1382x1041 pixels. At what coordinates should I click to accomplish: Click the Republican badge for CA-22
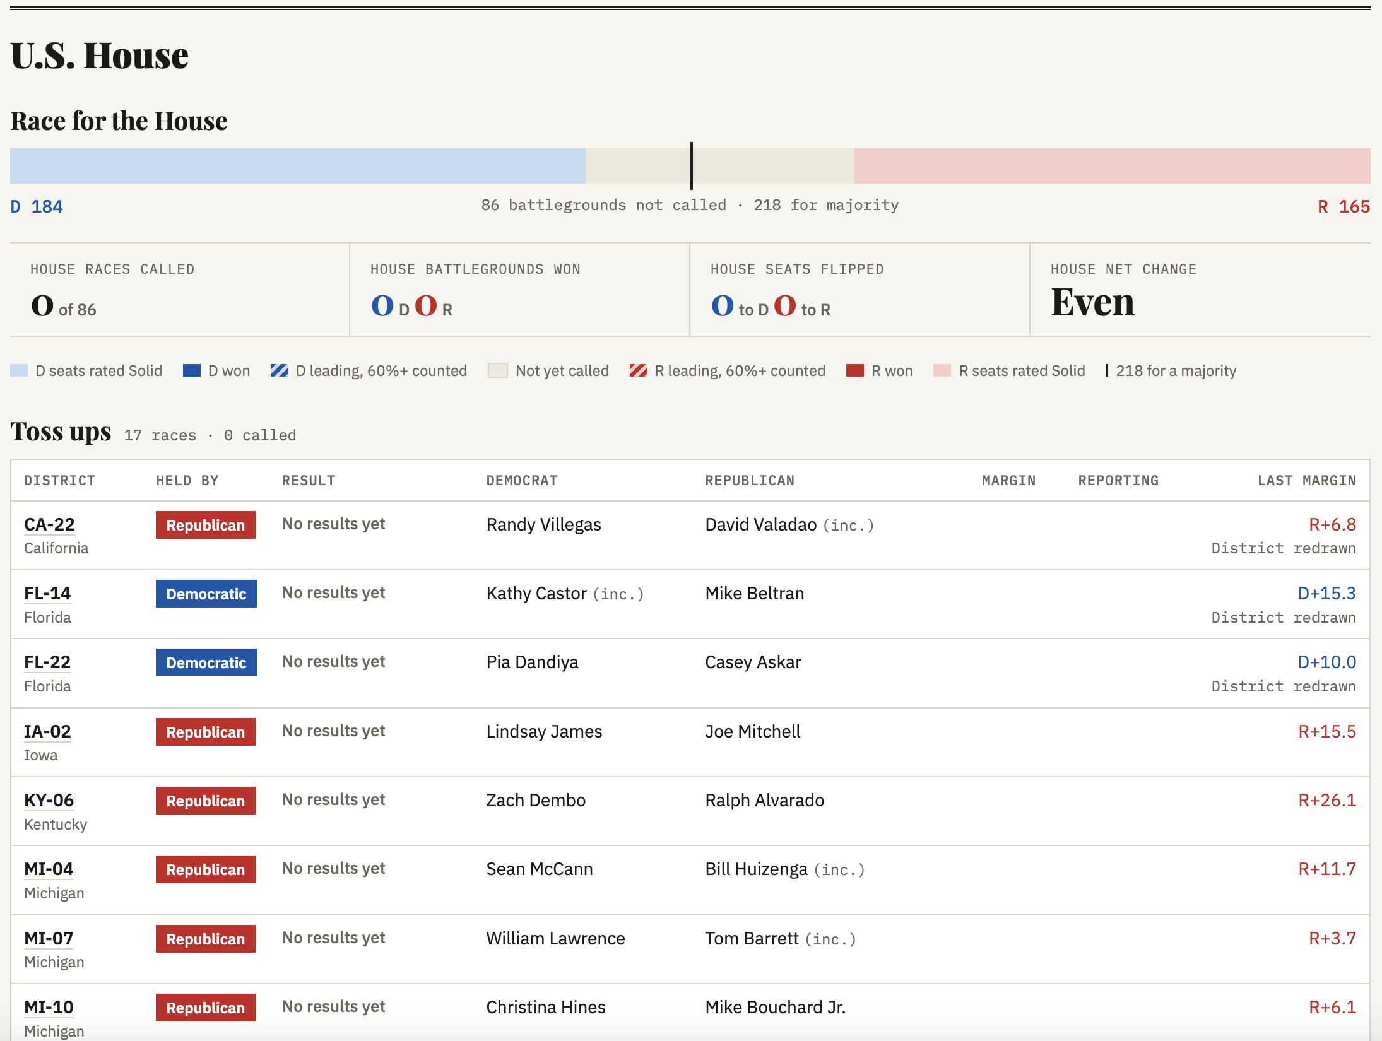click(206, 525)
